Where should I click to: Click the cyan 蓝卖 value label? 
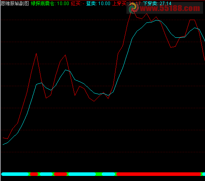coord(98,4)
